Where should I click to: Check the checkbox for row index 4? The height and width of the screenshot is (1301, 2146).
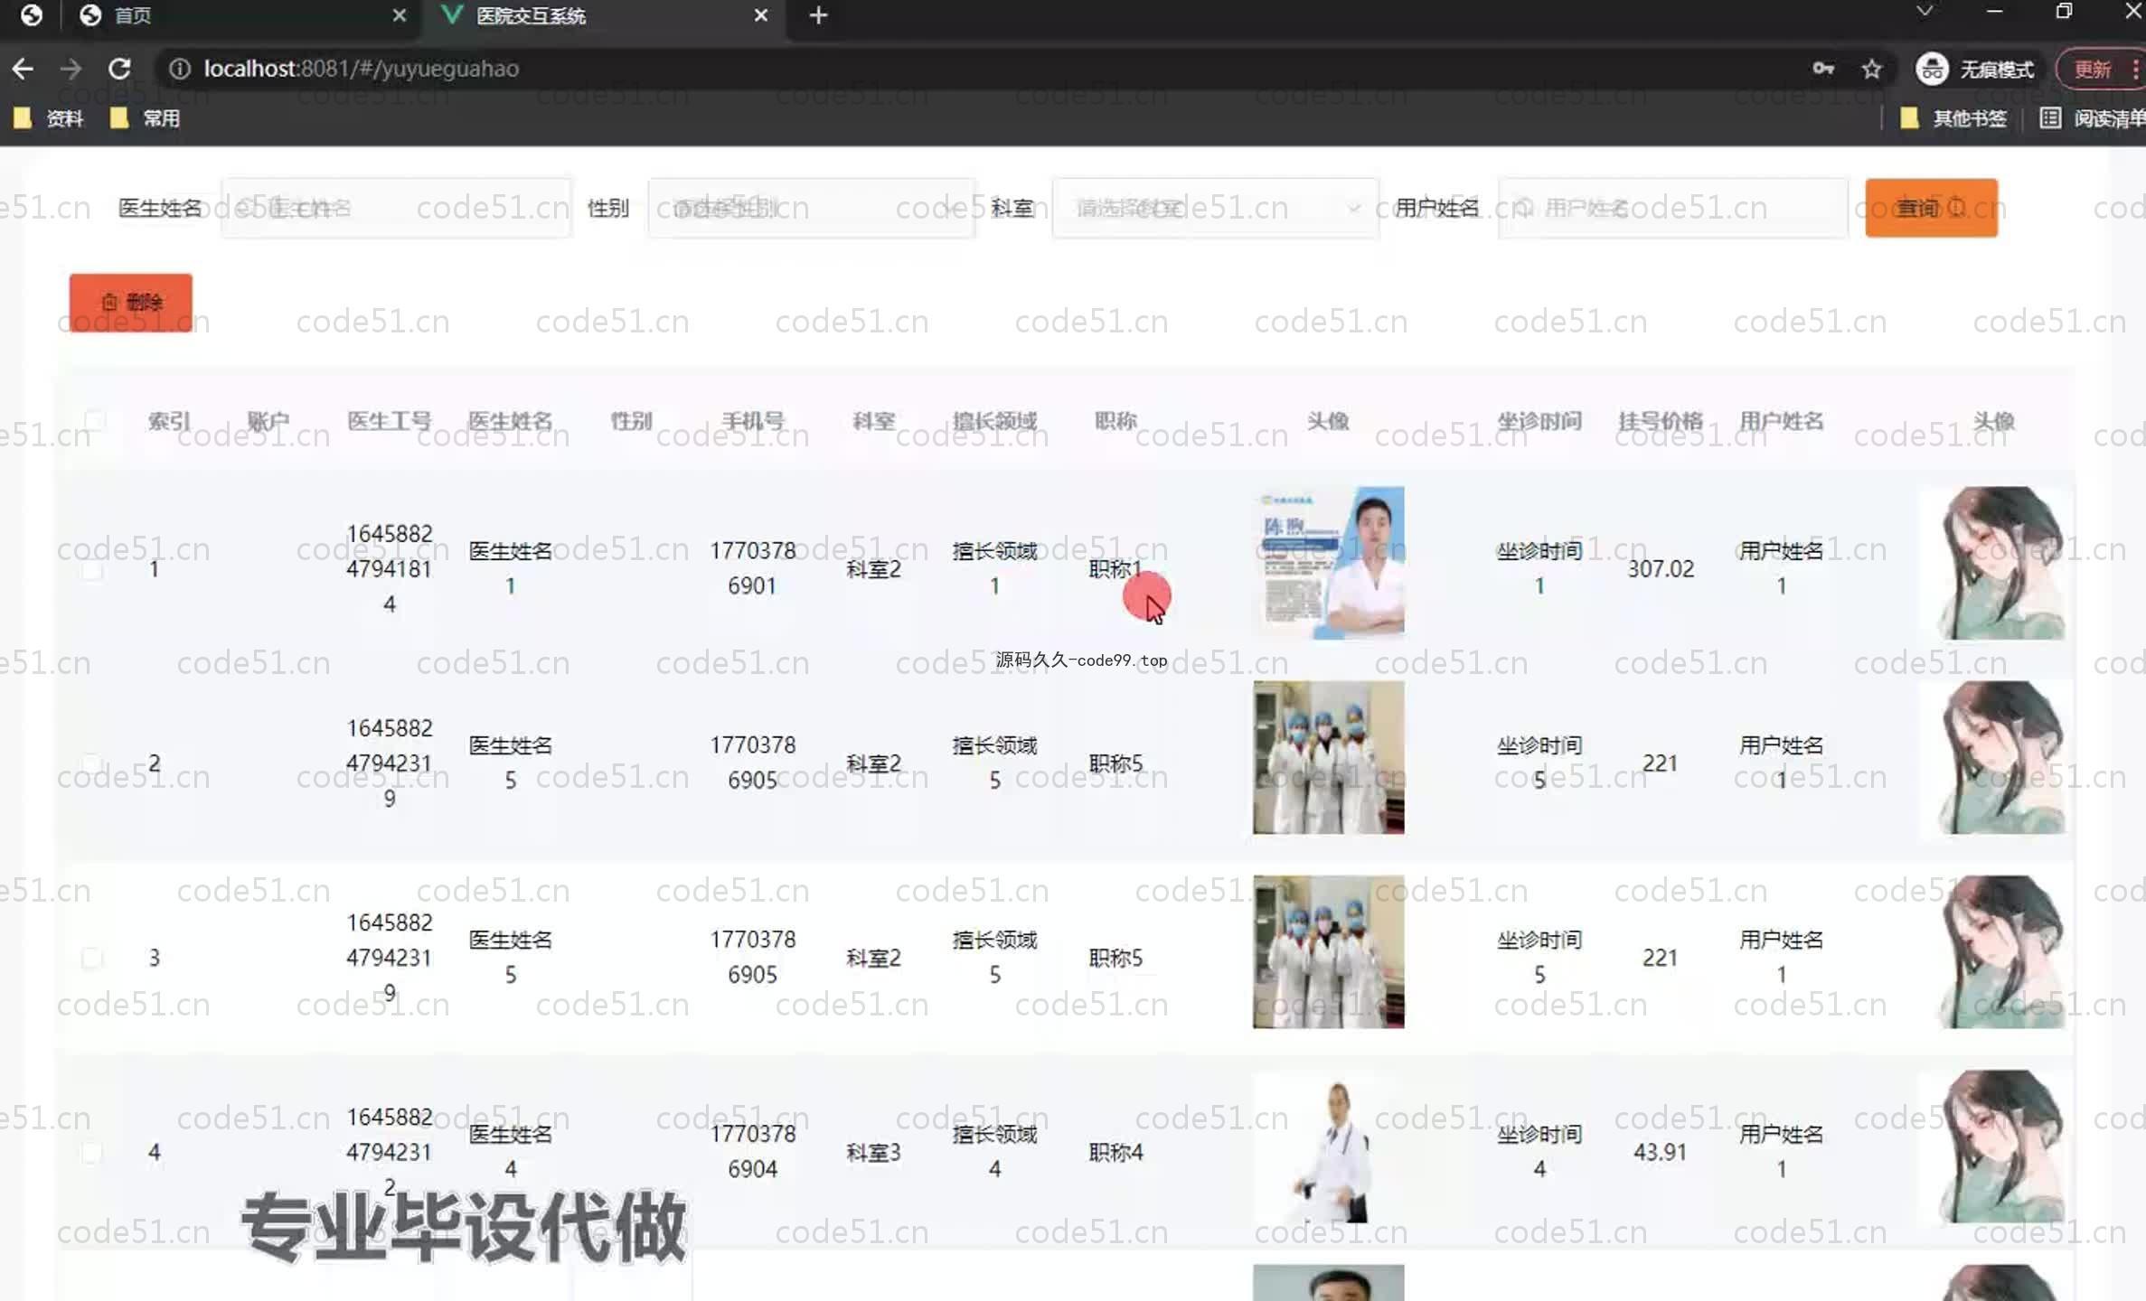coord(92,1152)
